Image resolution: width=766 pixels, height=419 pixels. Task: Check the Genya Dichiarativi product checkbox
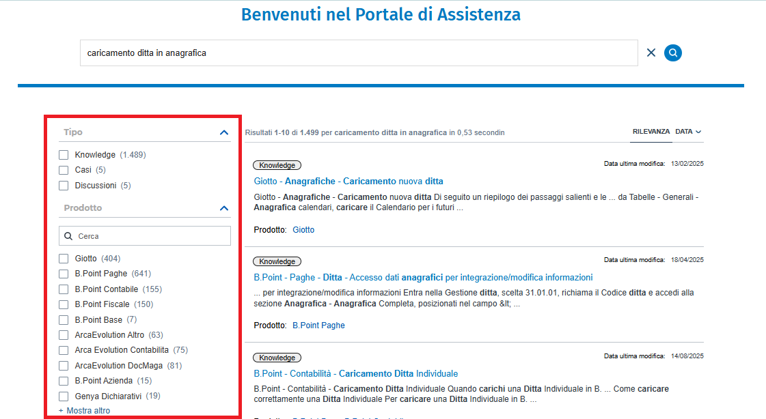[64, 396]
